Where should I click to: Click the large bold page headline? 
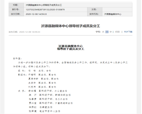click(70, 26)
